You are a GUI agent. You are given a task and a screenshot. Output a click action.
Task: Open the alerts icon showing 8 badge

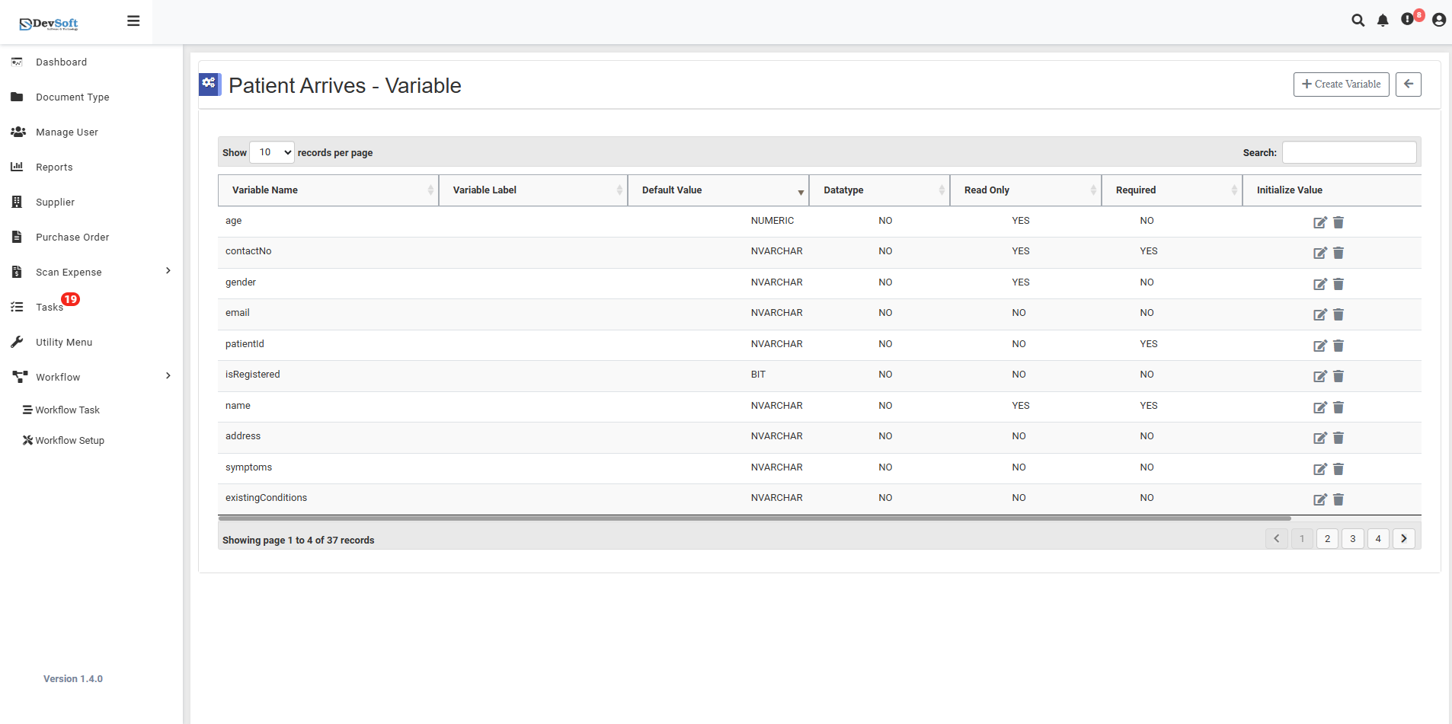[1407, 21]
